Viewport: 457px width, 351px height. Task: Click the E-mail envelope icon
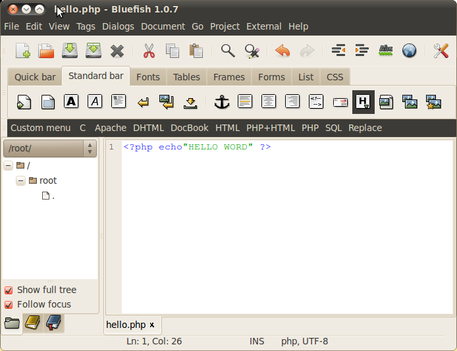[x=340, y=103]
